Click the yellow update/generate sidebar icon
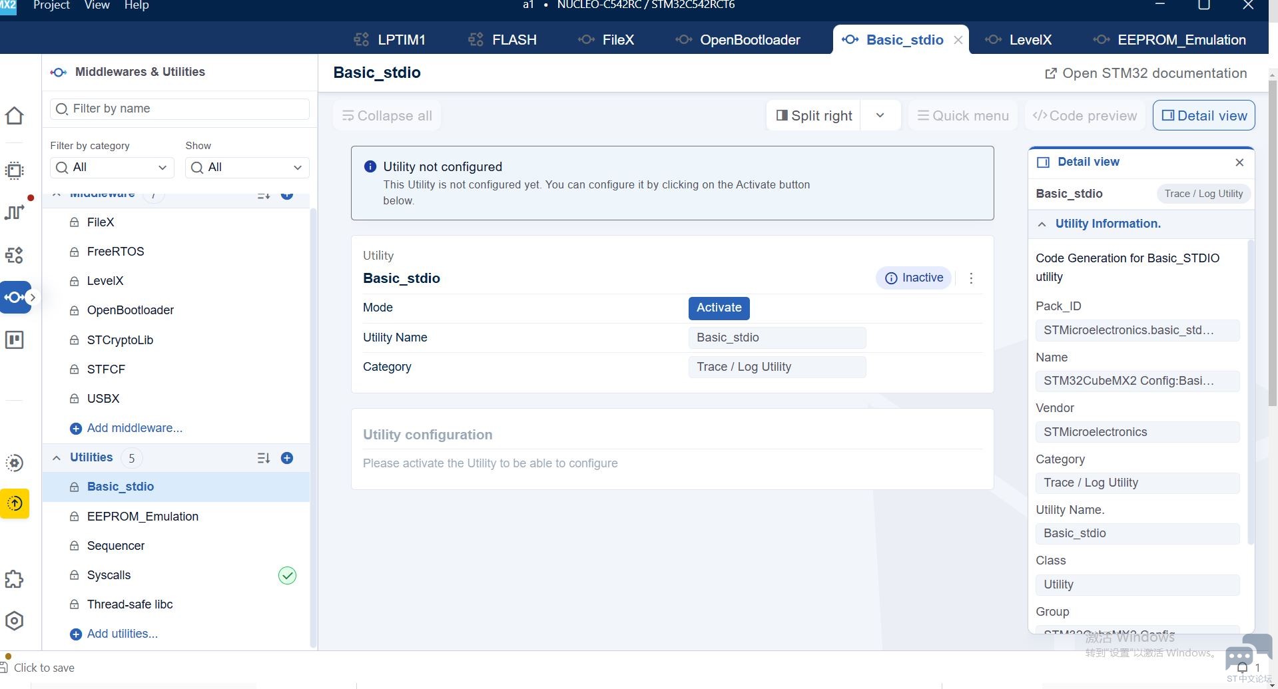 click(x=15, y=504)
